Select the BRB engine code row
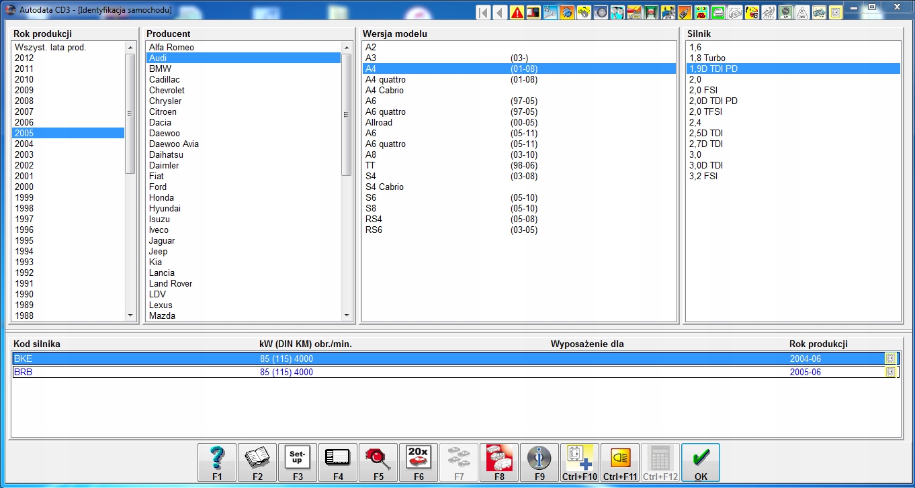The width and height of the screenshot is (915, 488). click(455, 372)
